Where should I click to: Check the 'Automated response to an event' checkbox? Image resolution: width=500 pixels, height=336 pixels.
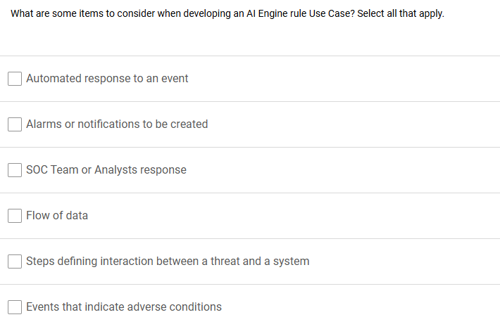(15, 79)
